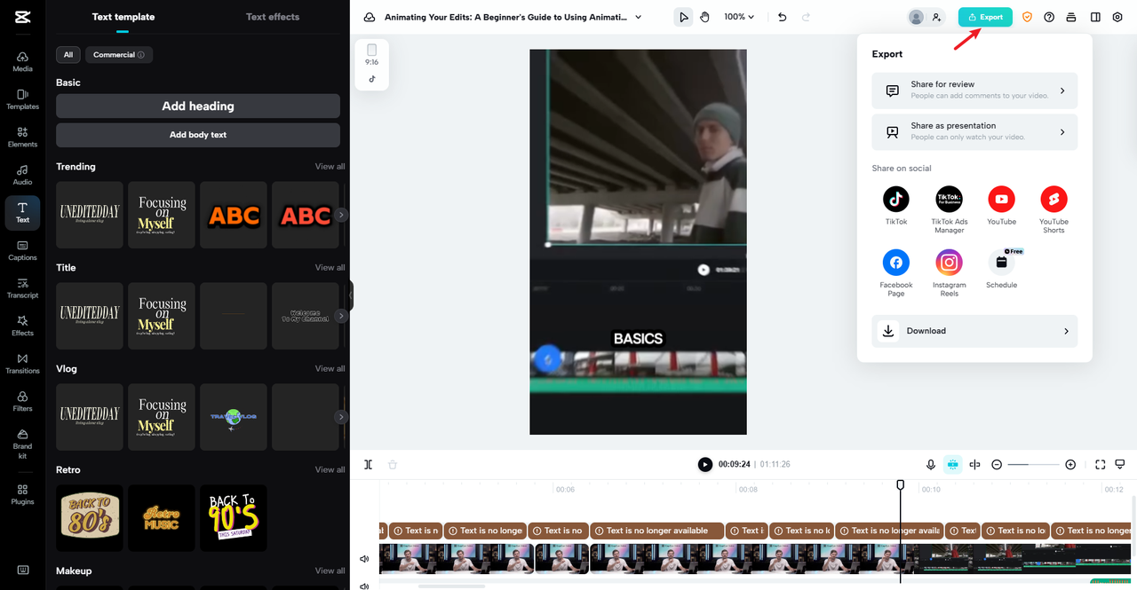This screenshot has height=590, width=1137.
Task: Click View all next to Vlog templates
Action: tap(330, 368)
